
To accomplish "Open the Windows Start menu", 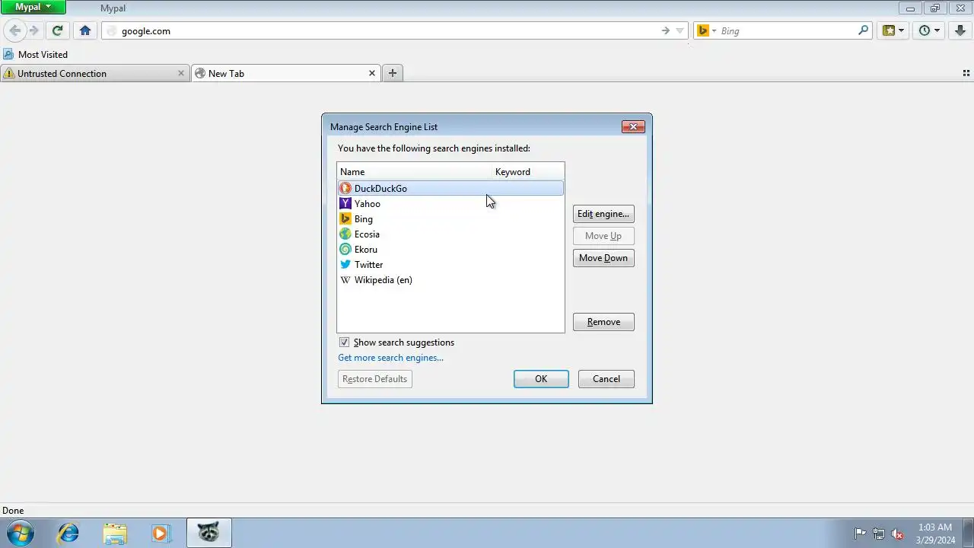I will click(20, 533).
